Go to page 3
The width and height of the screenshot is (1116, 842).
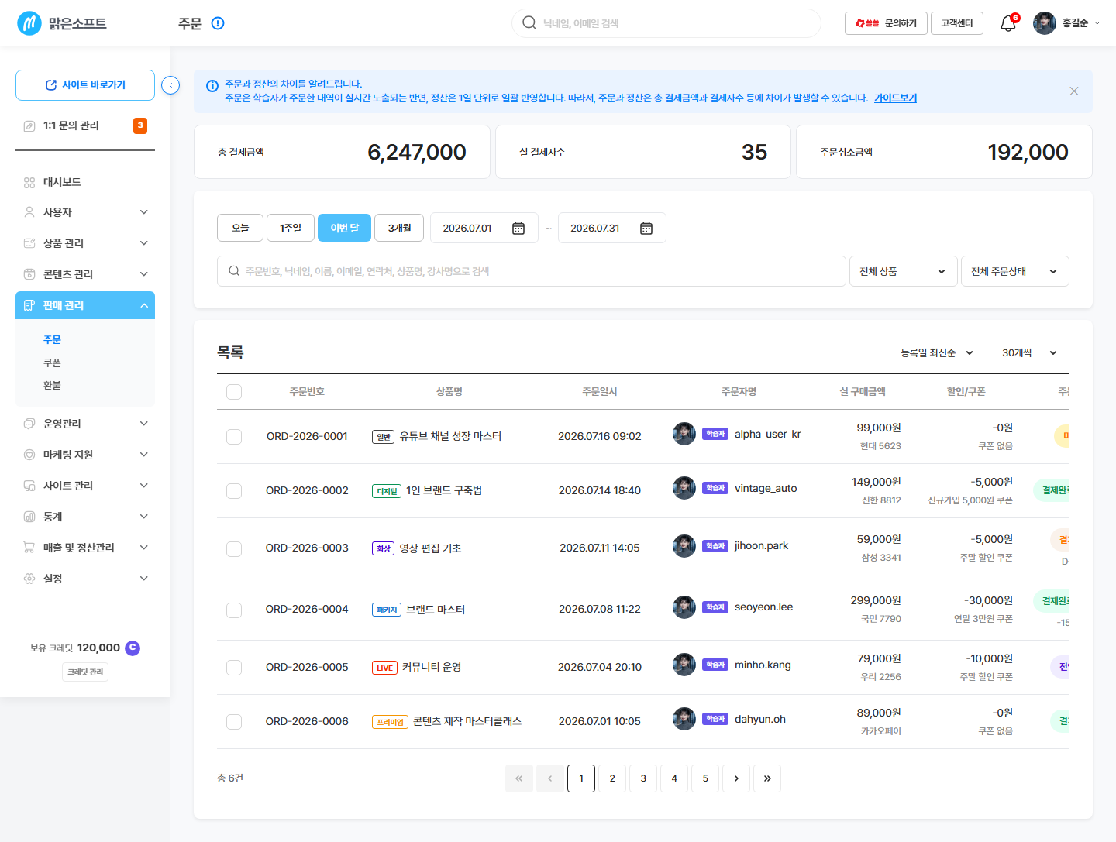coord(643,778)
